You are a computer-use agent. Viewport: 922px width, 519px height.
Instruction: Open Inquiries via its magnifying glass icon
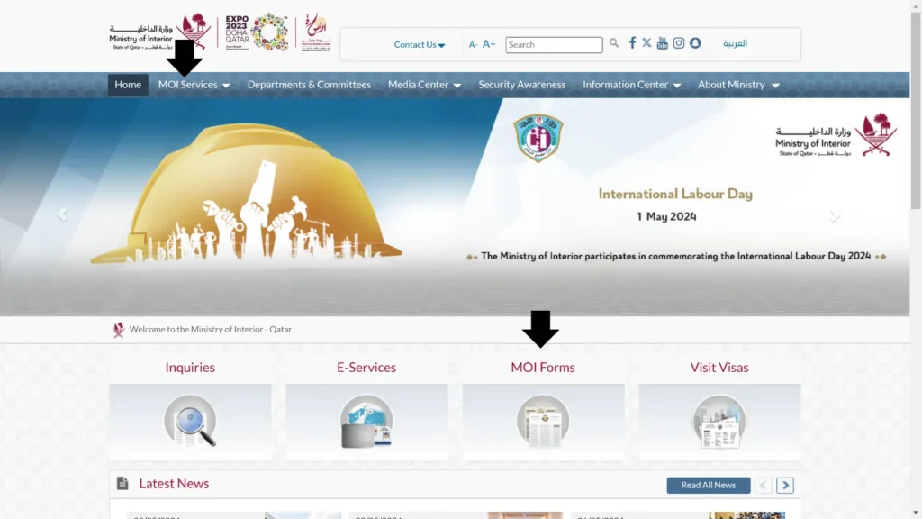[x=190, y=420]
